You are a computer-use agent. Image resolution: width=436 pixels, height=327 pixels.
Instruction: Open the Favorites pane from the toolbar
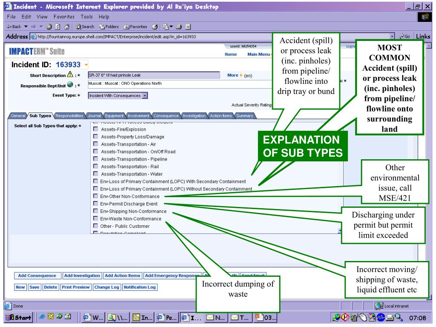[x=135, y=27]
